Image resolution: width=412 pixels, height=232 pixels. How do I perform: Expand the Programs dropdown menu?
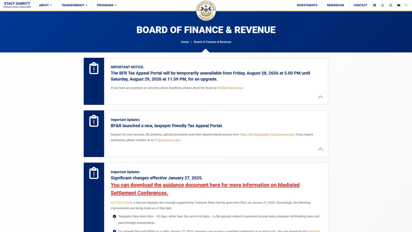pos(107,5)
